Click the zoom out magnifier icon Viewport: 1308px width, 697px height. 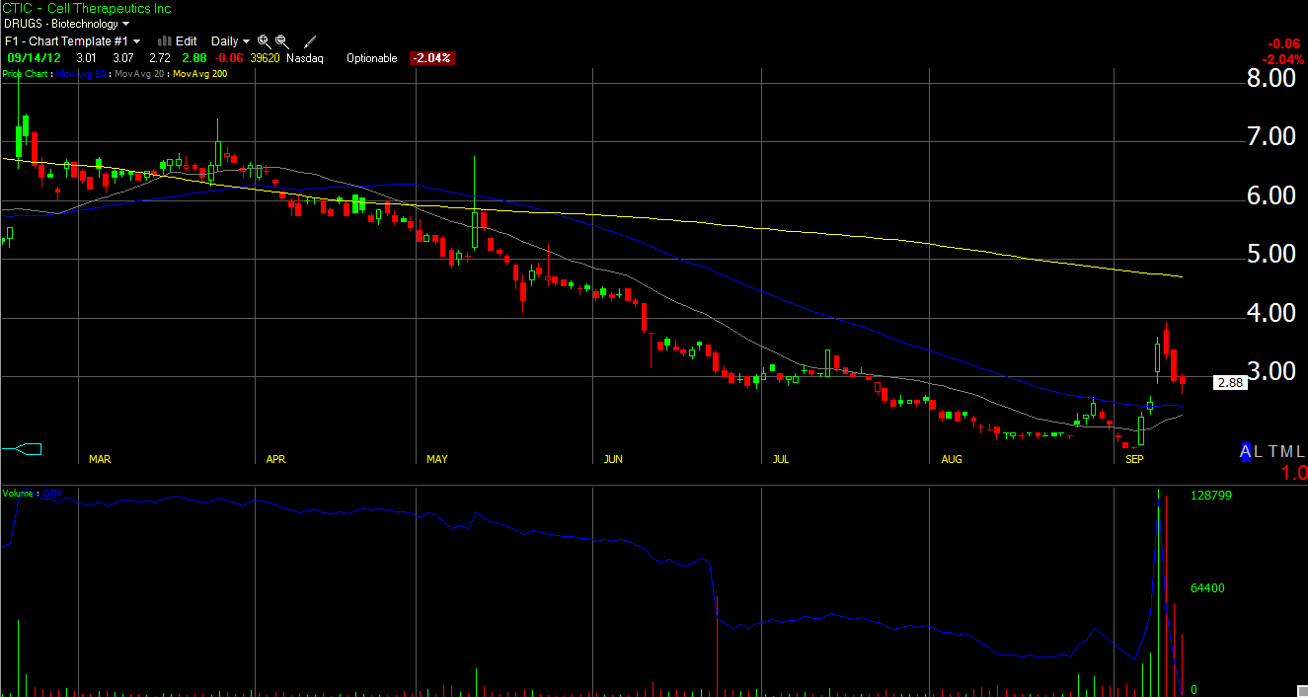click(x=282, y=41)
